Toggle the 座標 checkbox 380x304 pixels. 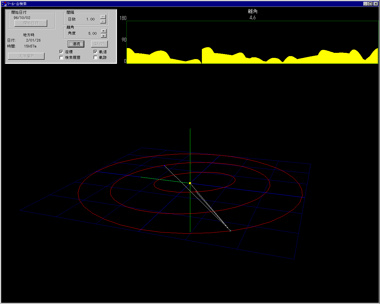pos(61,52)
